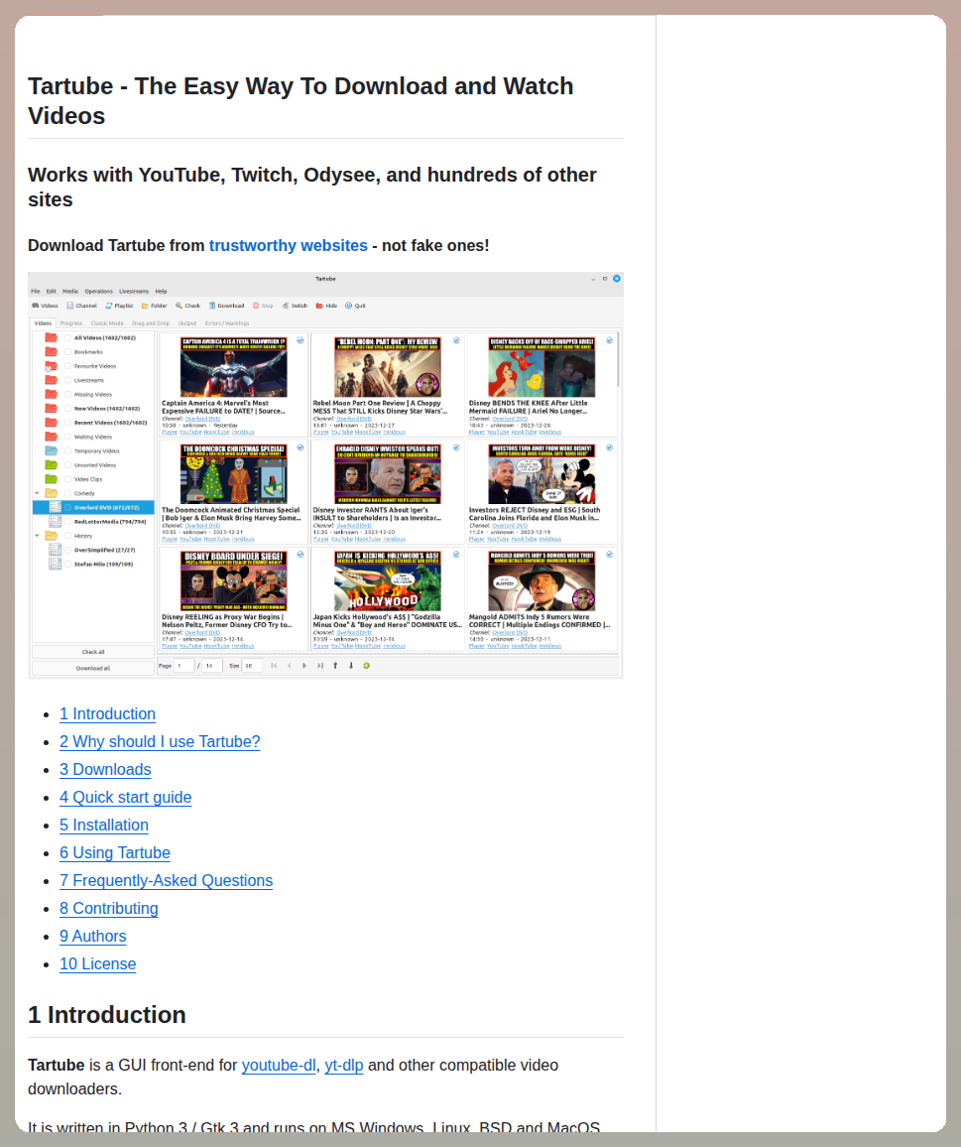Click the first page arrow icon in Tartube pager
The width and height of the screenshot is (961, 1147).
click(x=274, y=666)
